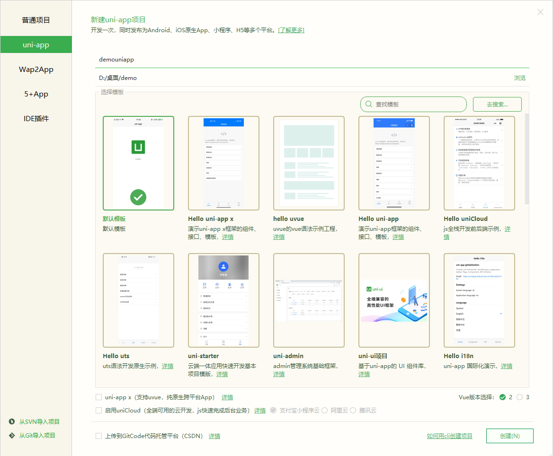
Task: Click the project name field demouniapp
Action: tap(312, 60)
